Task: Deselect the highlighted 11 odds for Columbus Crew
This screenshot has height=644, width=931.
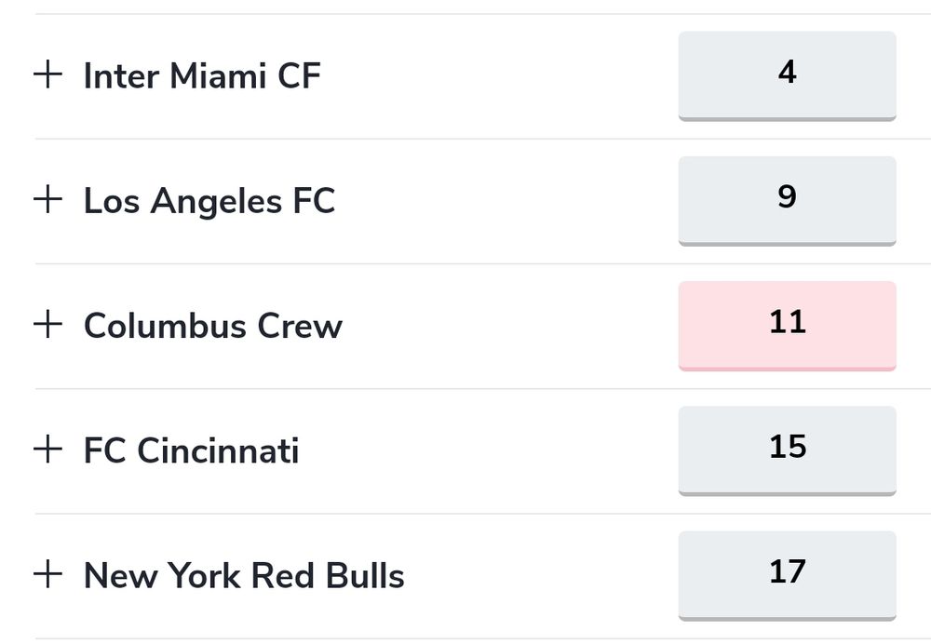Action: pyautogui.click(x=788, y=326)
